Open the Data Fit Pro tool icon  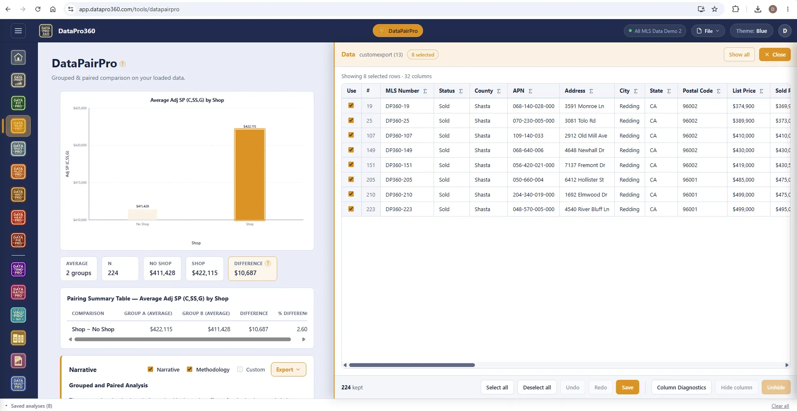(x=18, y=103)
